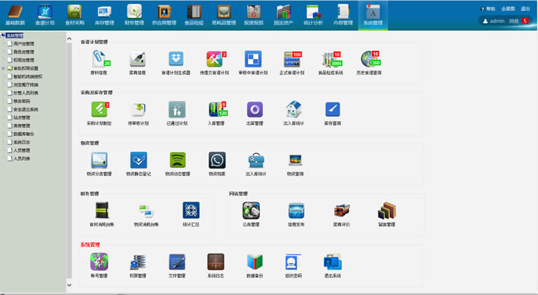Click the 菜肴评价 truck icon

(342, 210)
